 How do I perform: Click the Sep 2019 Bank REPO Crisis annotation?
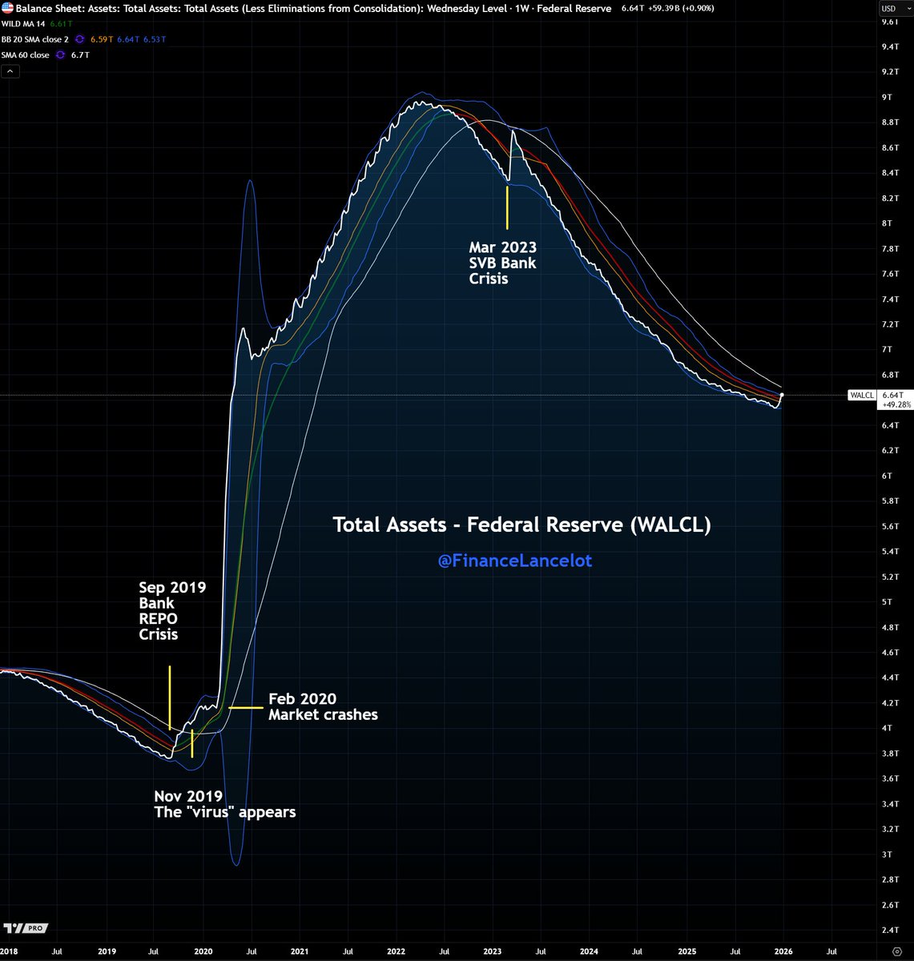(172, 611)
